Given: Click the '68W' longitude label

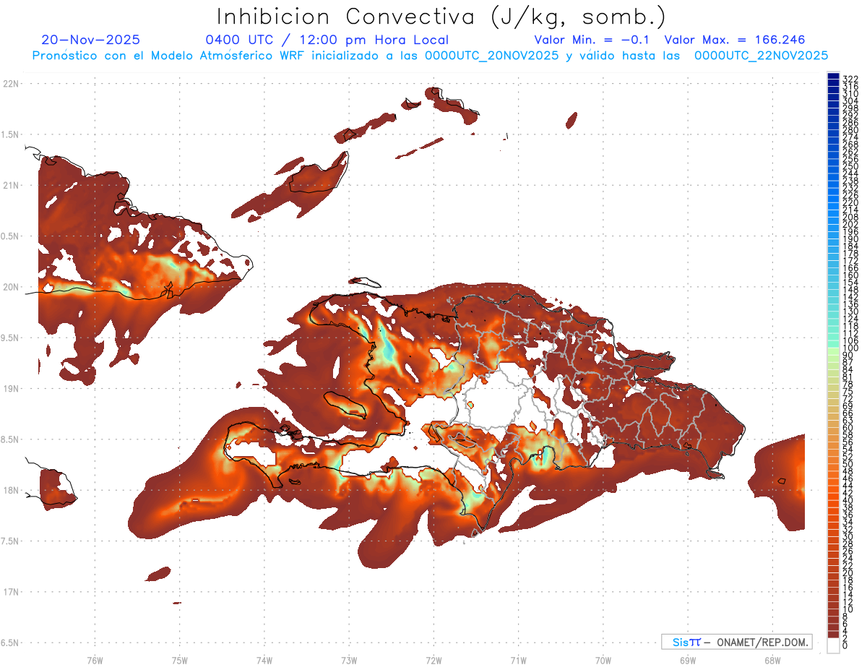Looking at the screenshot, I should (772, 659).
